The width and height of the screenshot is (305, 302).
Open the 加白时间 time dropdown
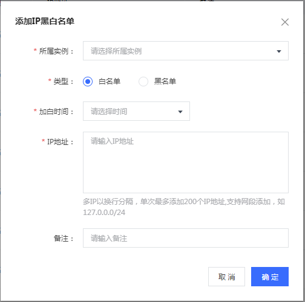[136, 111]
